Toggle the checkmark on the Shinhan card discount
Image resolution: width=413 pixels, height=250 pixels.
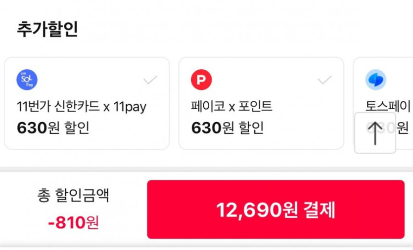tap(150, 80)
